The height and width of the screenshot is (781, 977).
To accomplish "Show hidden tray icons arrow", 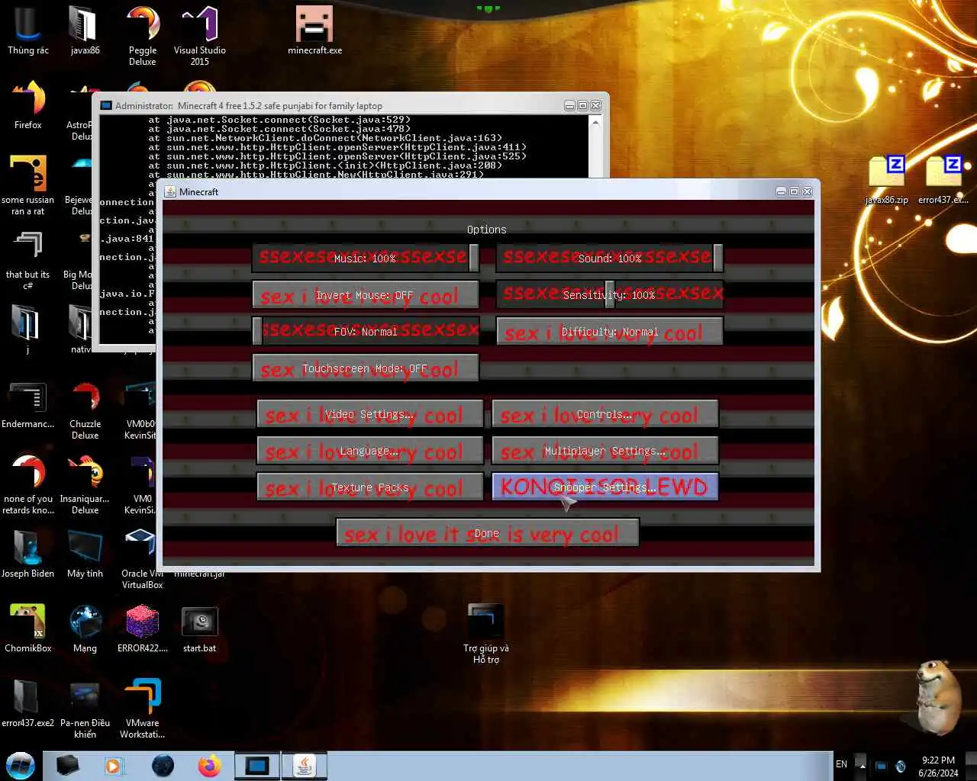I will 862,765.
